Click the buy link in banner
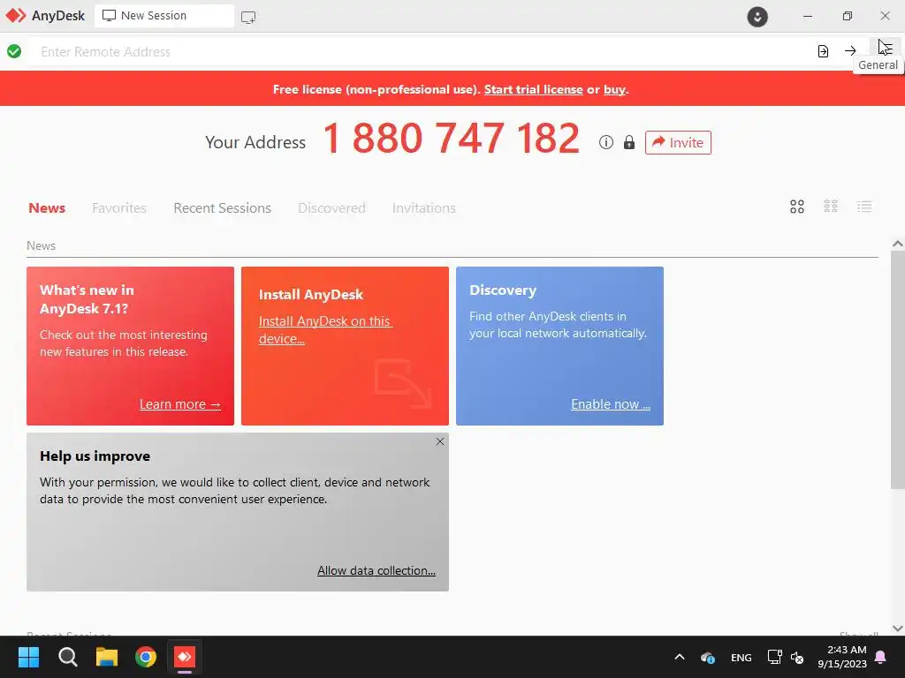 pyautogui.click(x=614, y=89)
